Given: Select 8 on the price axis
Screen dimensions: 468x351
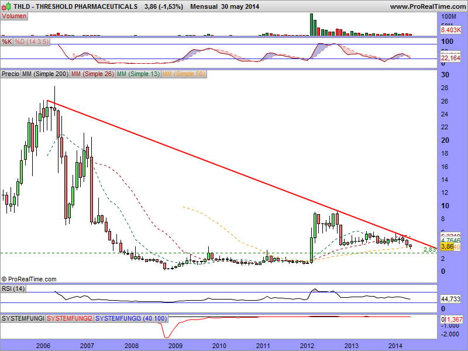Looking at the screenshot, I should [x=443, y=219].
